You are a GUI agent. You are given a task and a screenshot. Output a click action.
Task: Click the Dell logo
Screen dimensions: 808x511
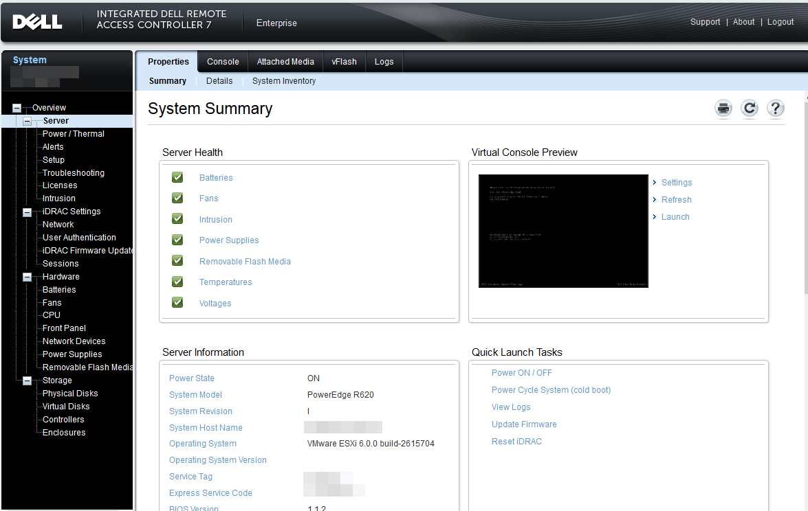pos(37,21)
